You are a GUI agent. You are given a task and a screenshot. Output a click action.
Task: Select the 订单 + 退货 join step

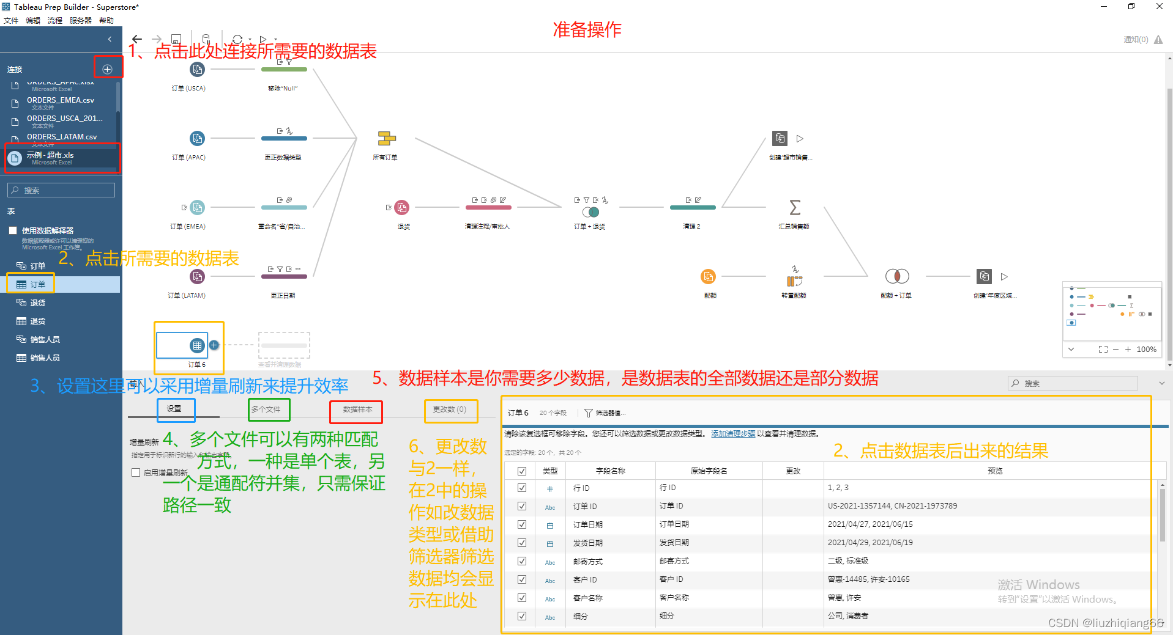point(590,211)
